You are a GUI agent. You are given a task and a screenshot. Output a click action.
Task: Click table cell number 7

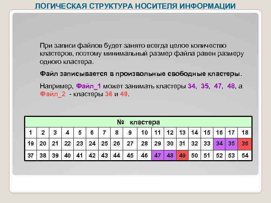coord(104,133)
